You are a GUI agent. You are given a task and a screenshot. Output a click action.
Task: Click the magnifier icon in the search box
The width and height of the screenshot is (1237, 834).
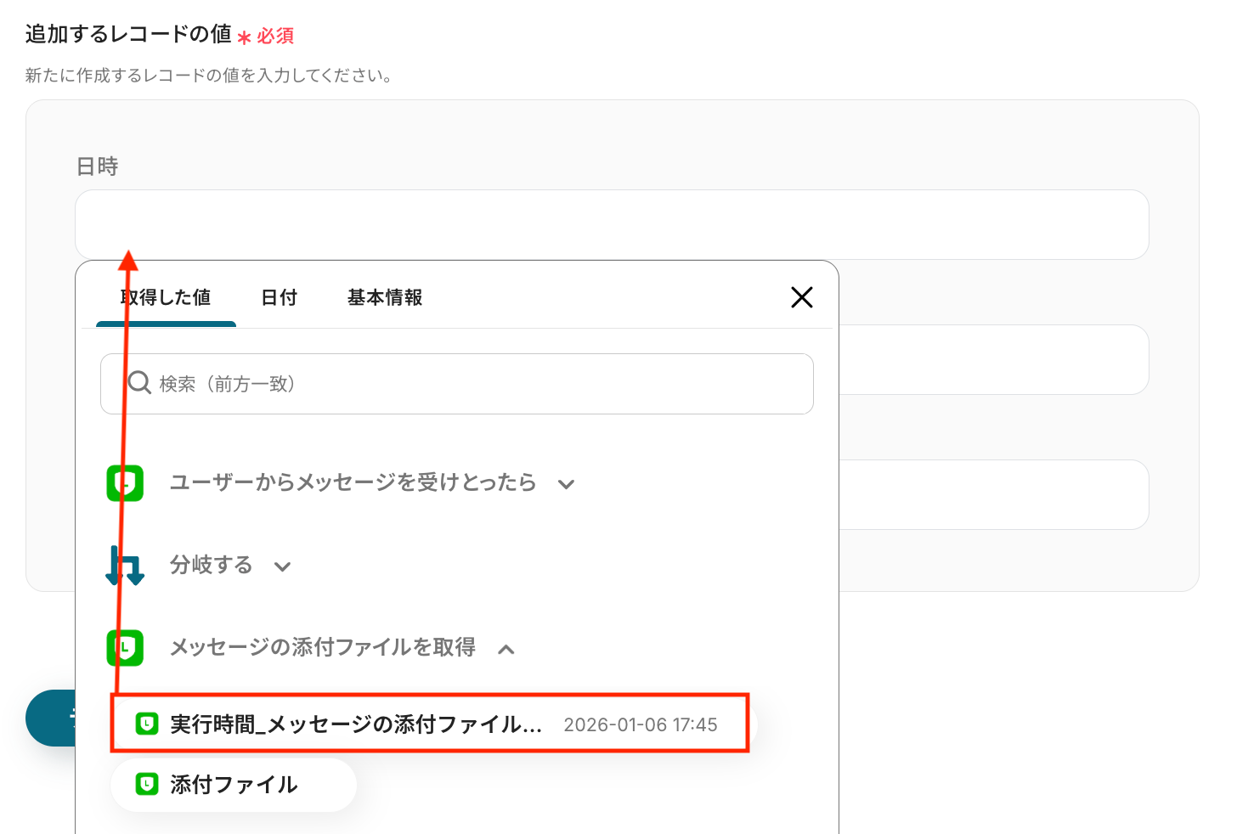click(139, 383)
